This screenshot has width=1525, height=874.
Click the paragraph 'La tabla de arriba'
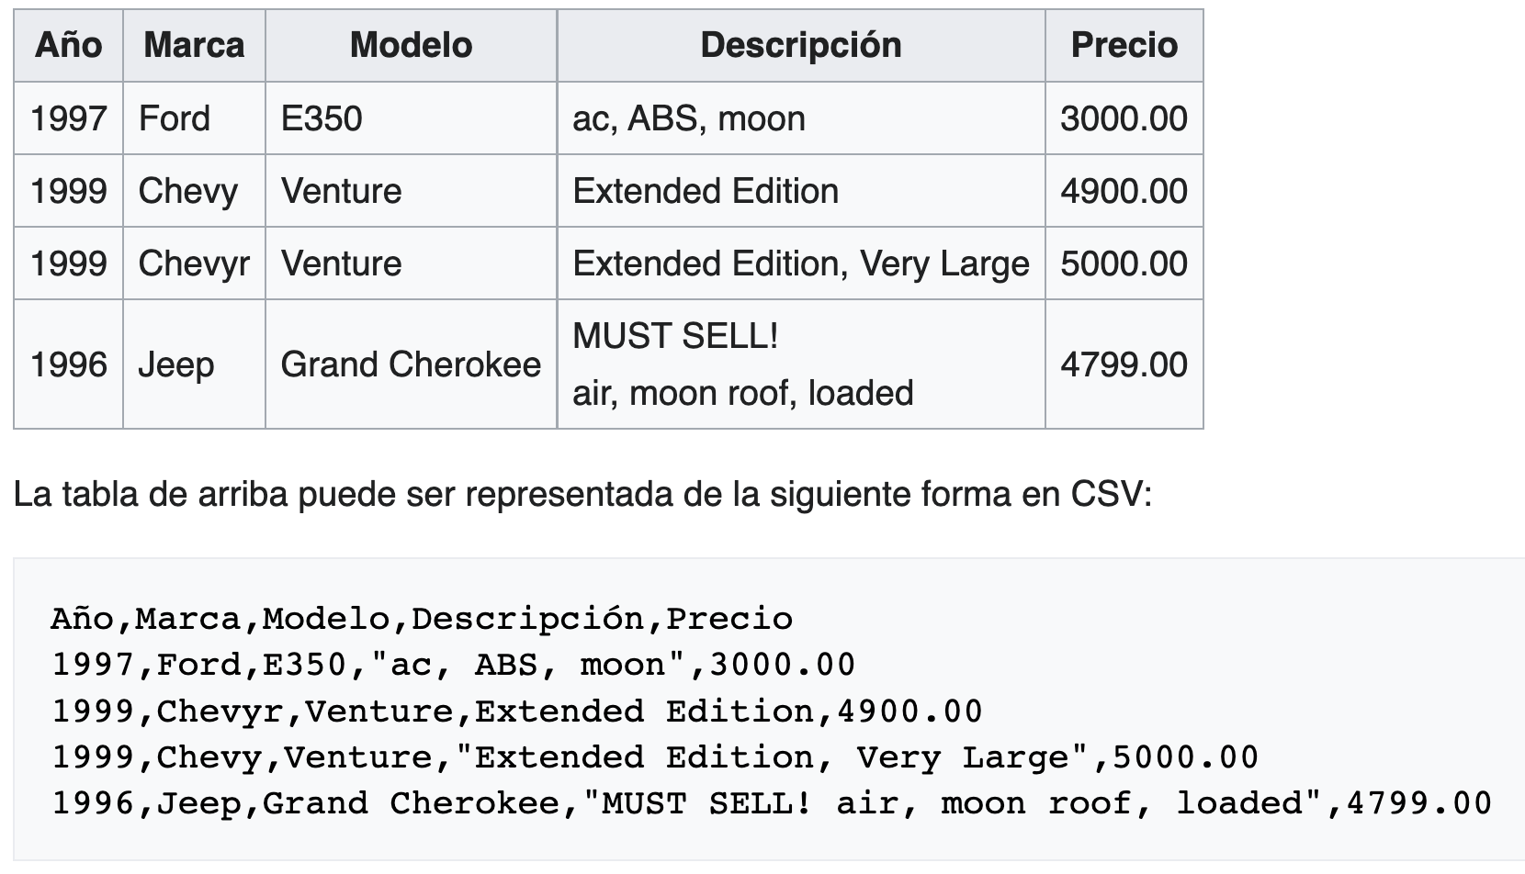[x=582, y=495]
